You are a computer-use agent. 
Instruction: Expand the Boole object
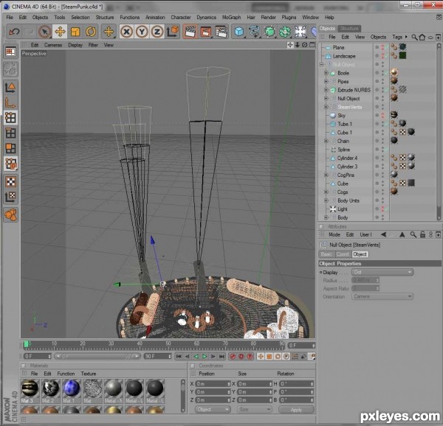tap(326, 73)
